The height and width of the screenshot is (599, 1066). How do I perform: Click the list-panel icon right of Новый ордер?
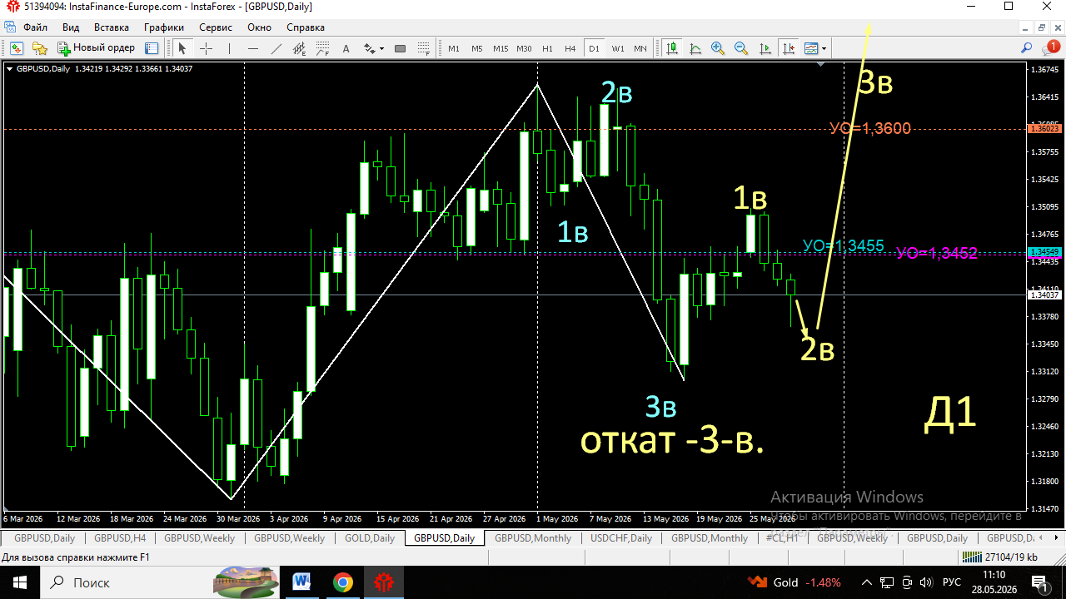coord(152,48)
